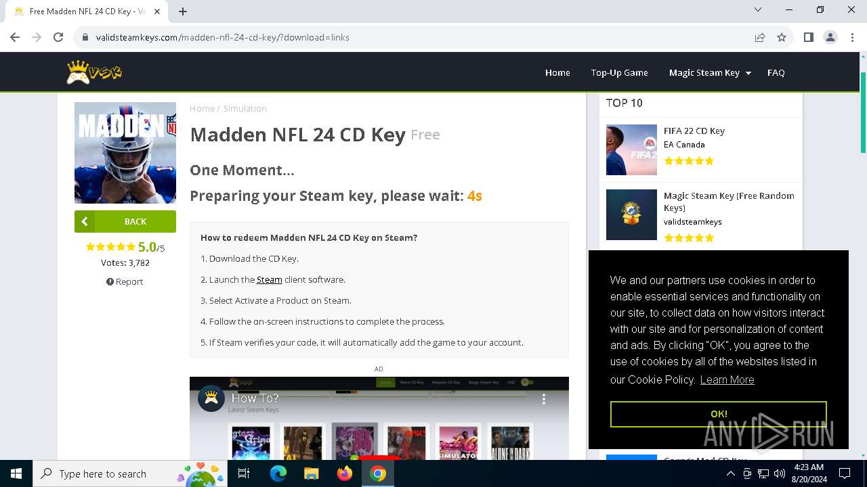Bookmark this page with the star icon
This screenshot has height=487, width=867.
782,37
